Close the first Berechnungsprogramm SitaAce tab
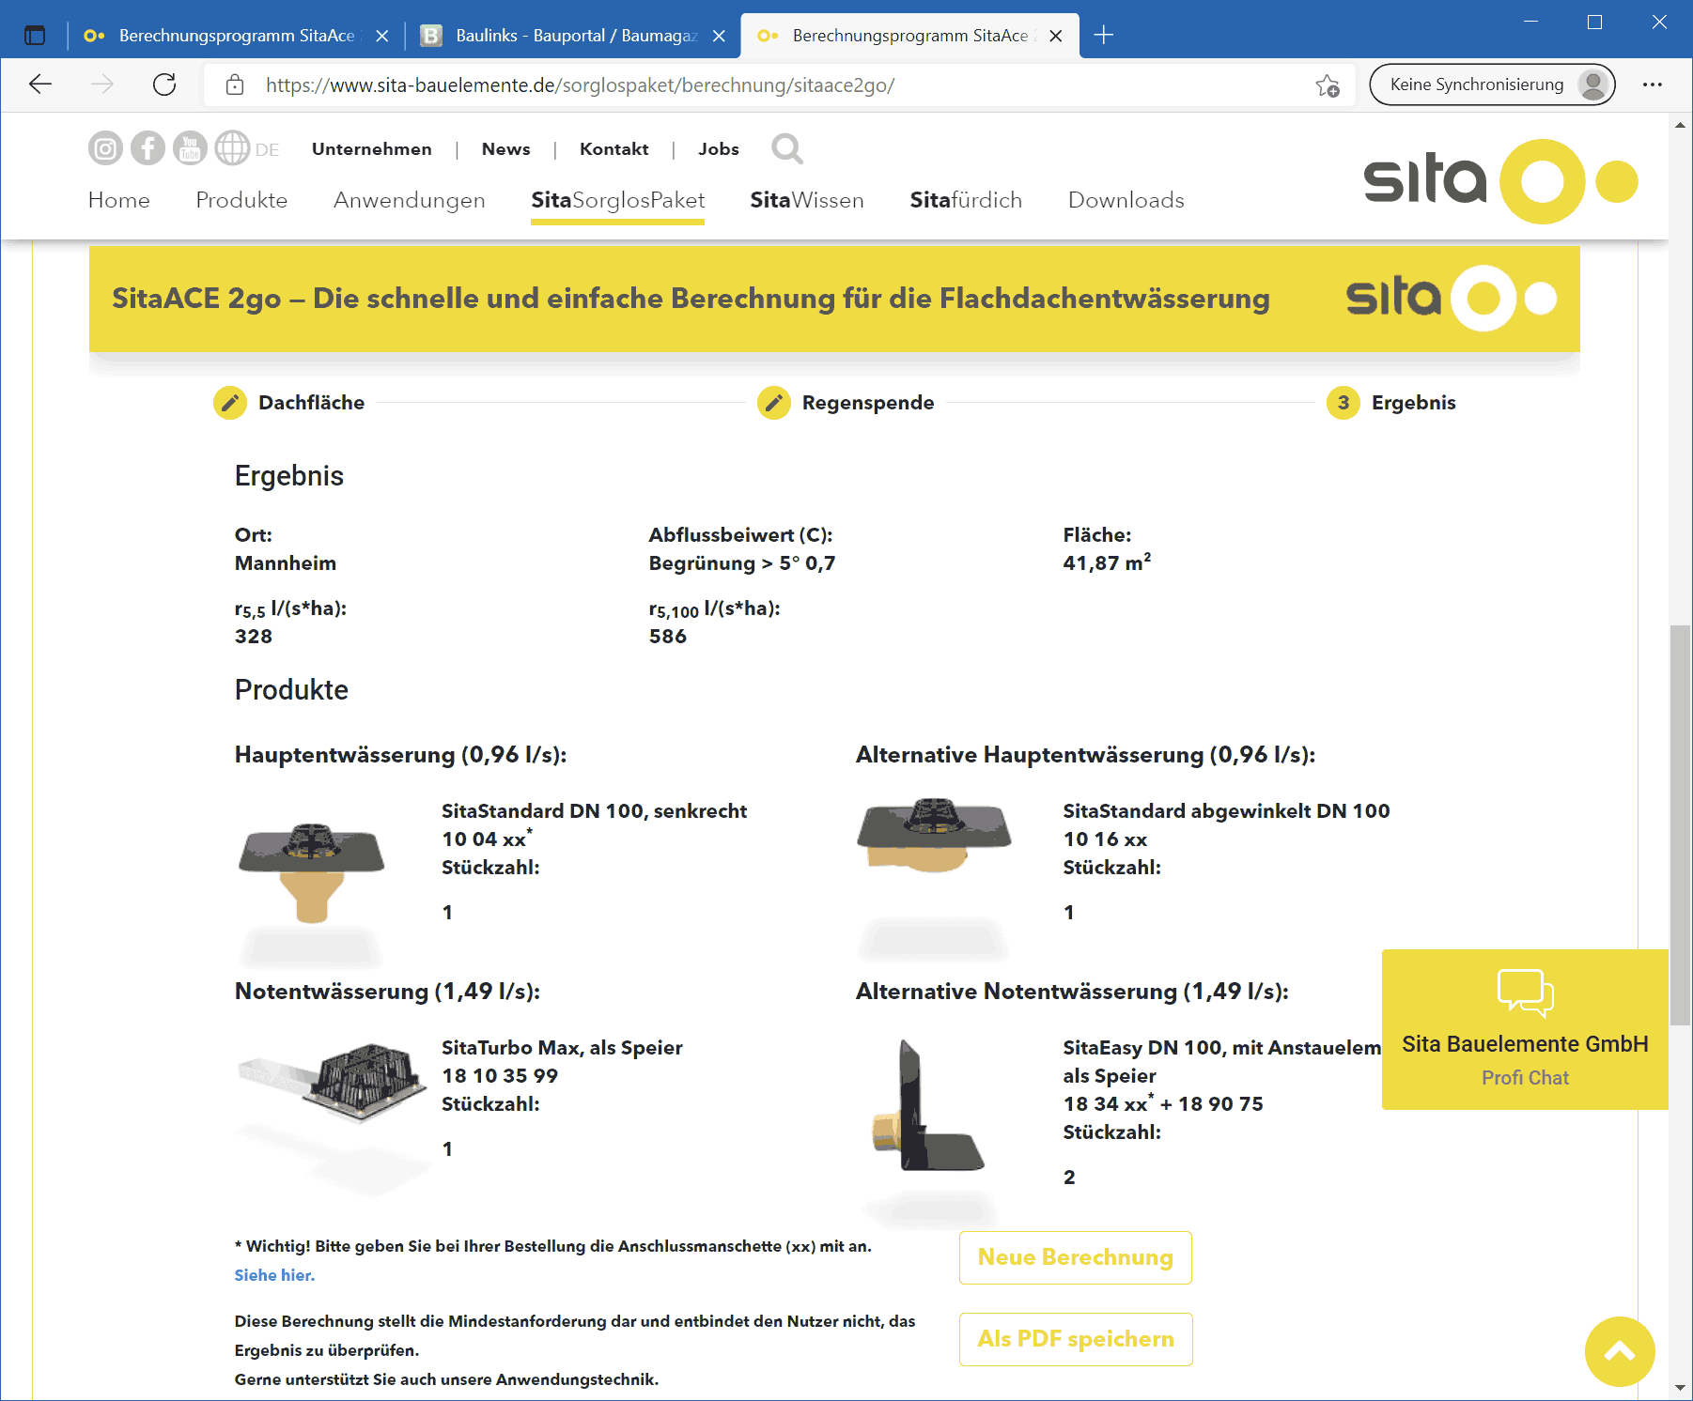1693x1401 pixels. [382, 36]
